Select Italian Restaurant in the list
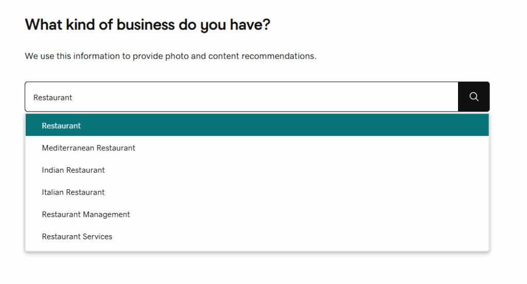527x284 pixels. pyautogui.click(x=257, y=192)
